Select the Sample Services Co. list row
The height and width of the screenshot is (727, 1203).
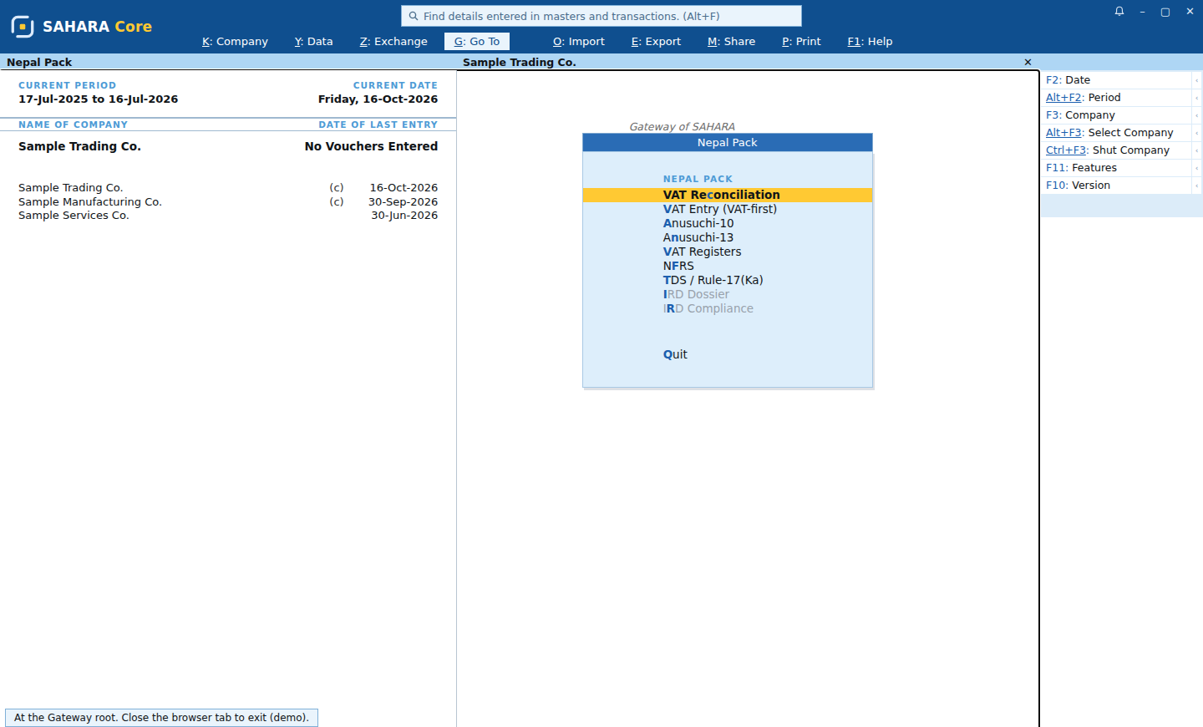coord(228,216)
